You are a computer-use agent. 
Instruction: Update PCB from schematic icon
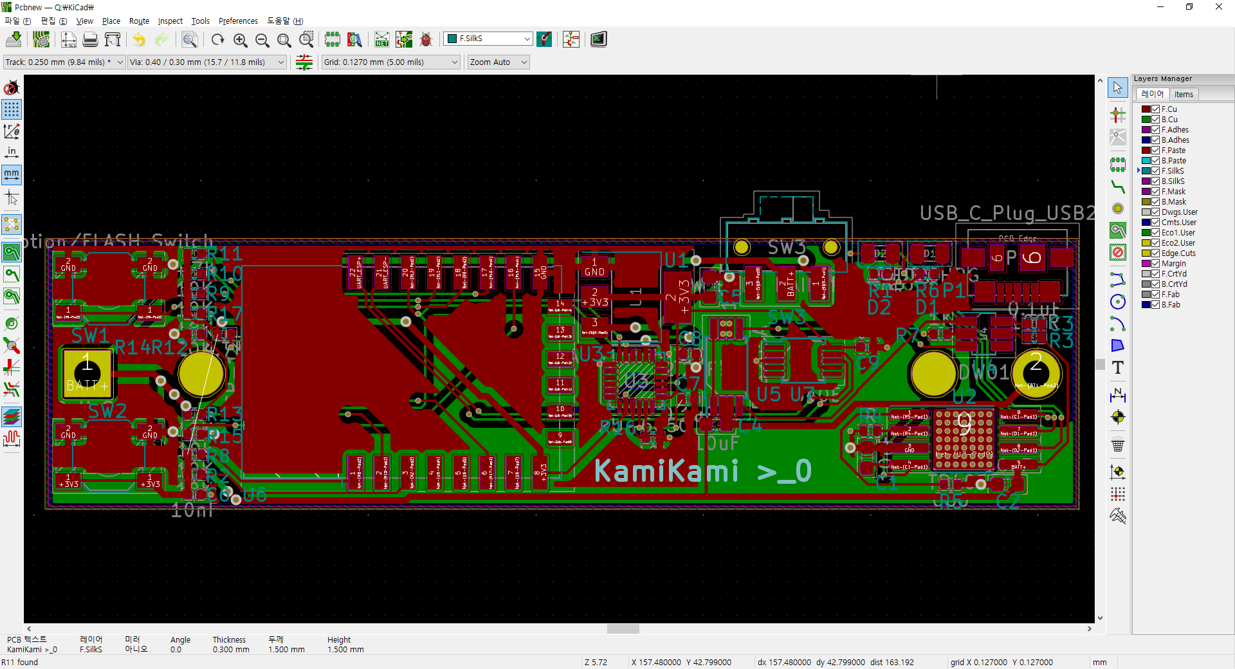[x=404, y=39]
